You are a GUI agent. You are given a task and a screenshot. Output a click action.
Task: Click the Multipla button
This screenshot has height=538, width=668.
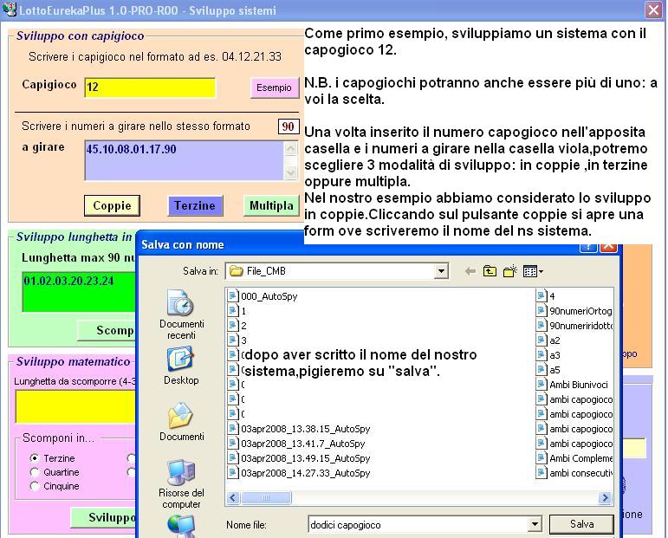point(271,205)
